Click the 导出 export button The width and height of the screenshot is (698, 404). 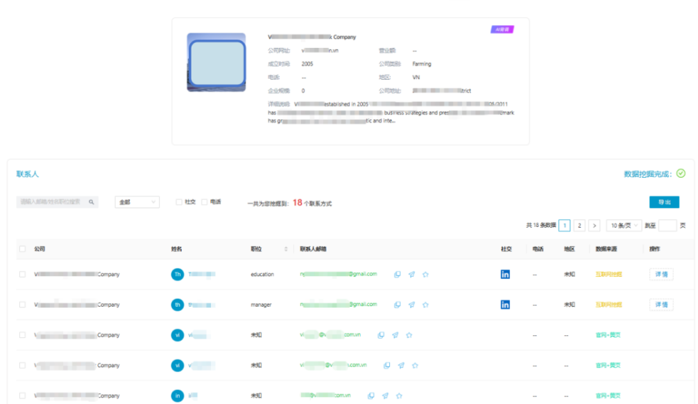[x=664, y=202]
